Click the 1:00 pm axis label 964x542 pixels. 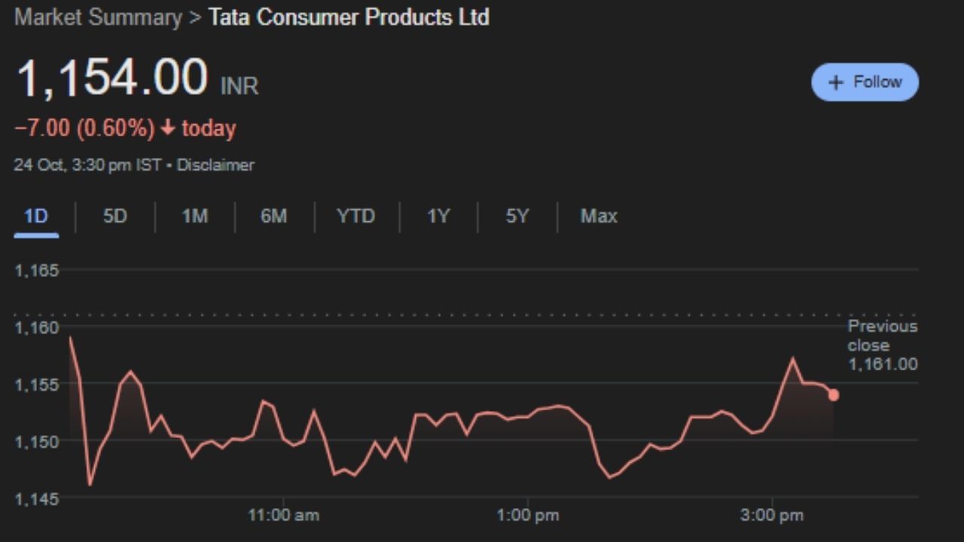527,516
